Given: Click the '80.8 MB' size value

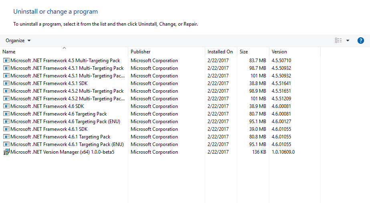Looking at the screenshot, I should tap(257, 137).
